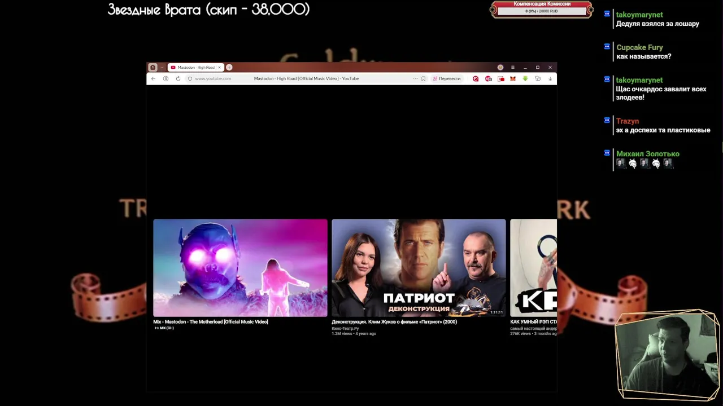This screenshot has width=723, height=406.
Task: Click title КАК УМНЫЙ РЭП СТА...
Action: pos(533,321)
